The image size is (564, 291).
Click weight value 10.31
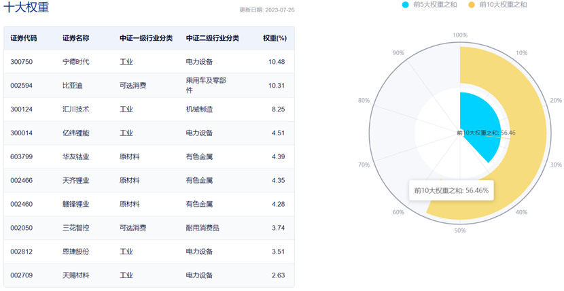277,86
